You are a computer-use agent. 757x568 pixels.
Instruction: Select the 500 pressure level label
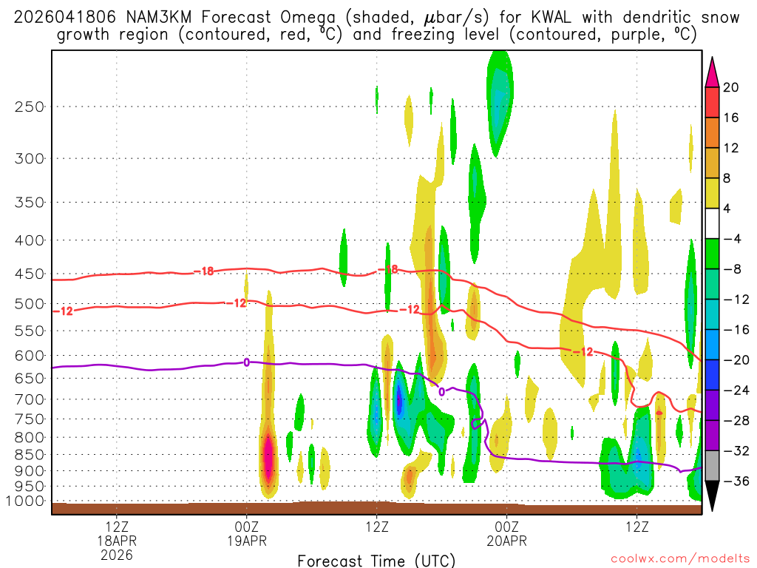point(30,303)
